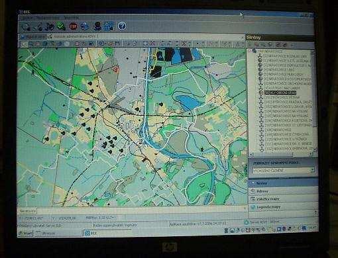Open the Adresy navigation panel
This screenshot has height=258, width=338.
pyautogui.click(x=284, y=191)
